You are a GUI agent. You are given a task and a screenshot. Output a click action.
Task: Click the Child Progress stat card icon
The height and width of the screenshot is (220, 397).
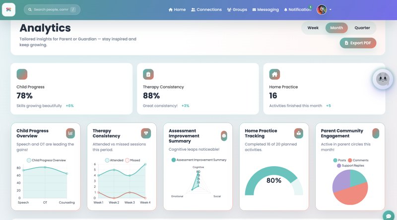[x=22, y=74]
